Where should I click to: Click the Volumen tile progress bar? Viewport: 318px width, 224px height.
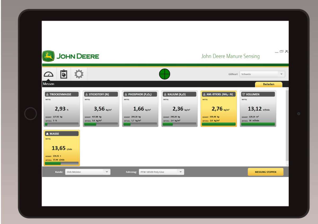pyautogui.click(x=258, y=124)
